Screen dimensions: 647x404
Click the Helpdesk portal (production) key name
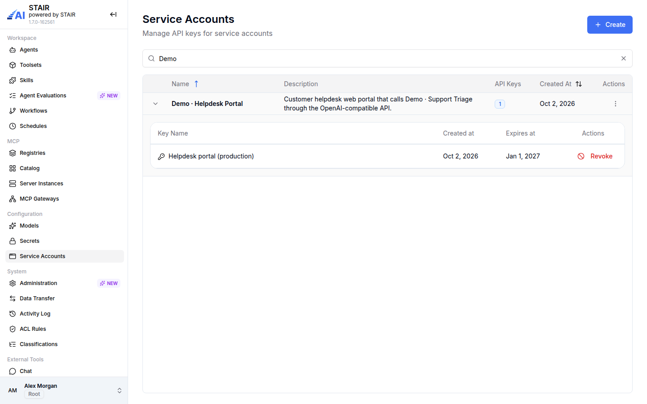click(211, 156)
